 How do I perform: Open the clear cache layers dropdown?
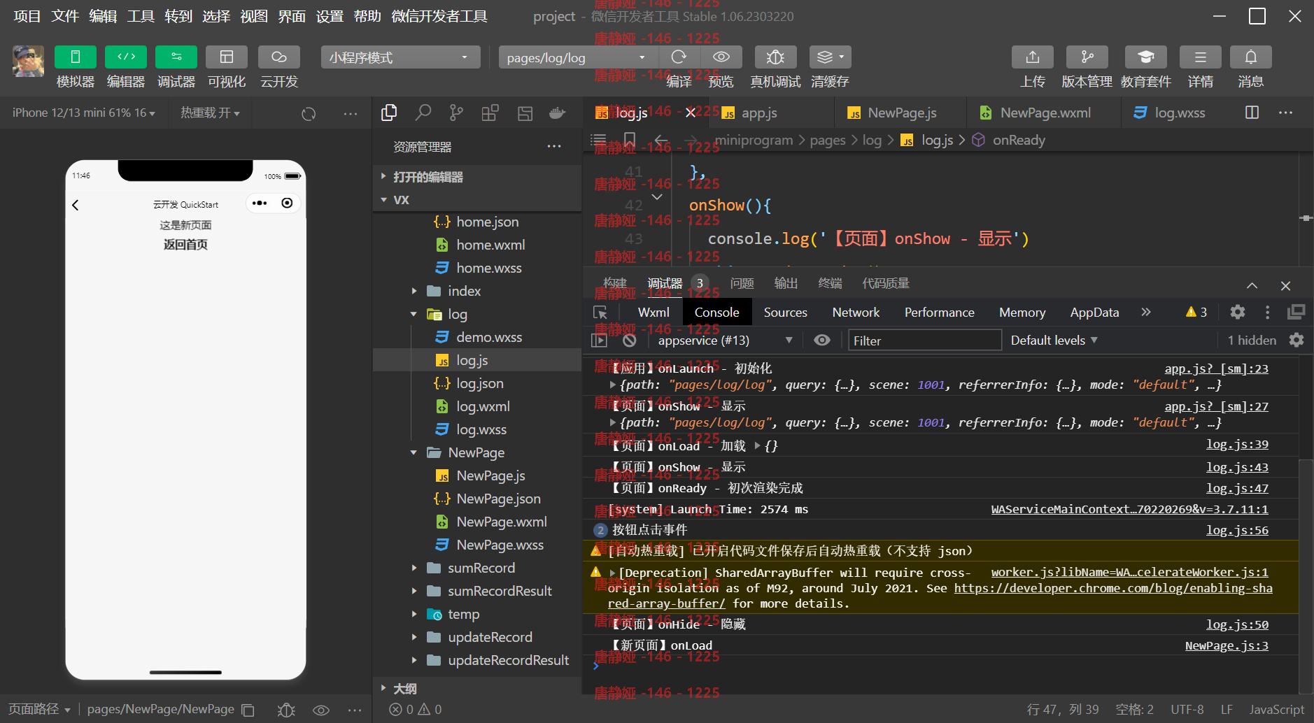(831, 57)
